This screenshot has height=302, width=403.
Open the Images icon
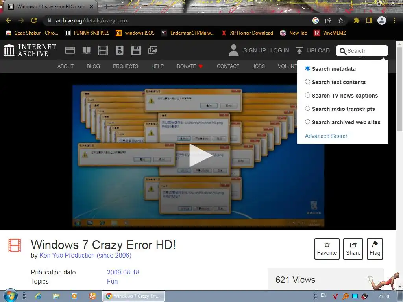tap(153, 50)
